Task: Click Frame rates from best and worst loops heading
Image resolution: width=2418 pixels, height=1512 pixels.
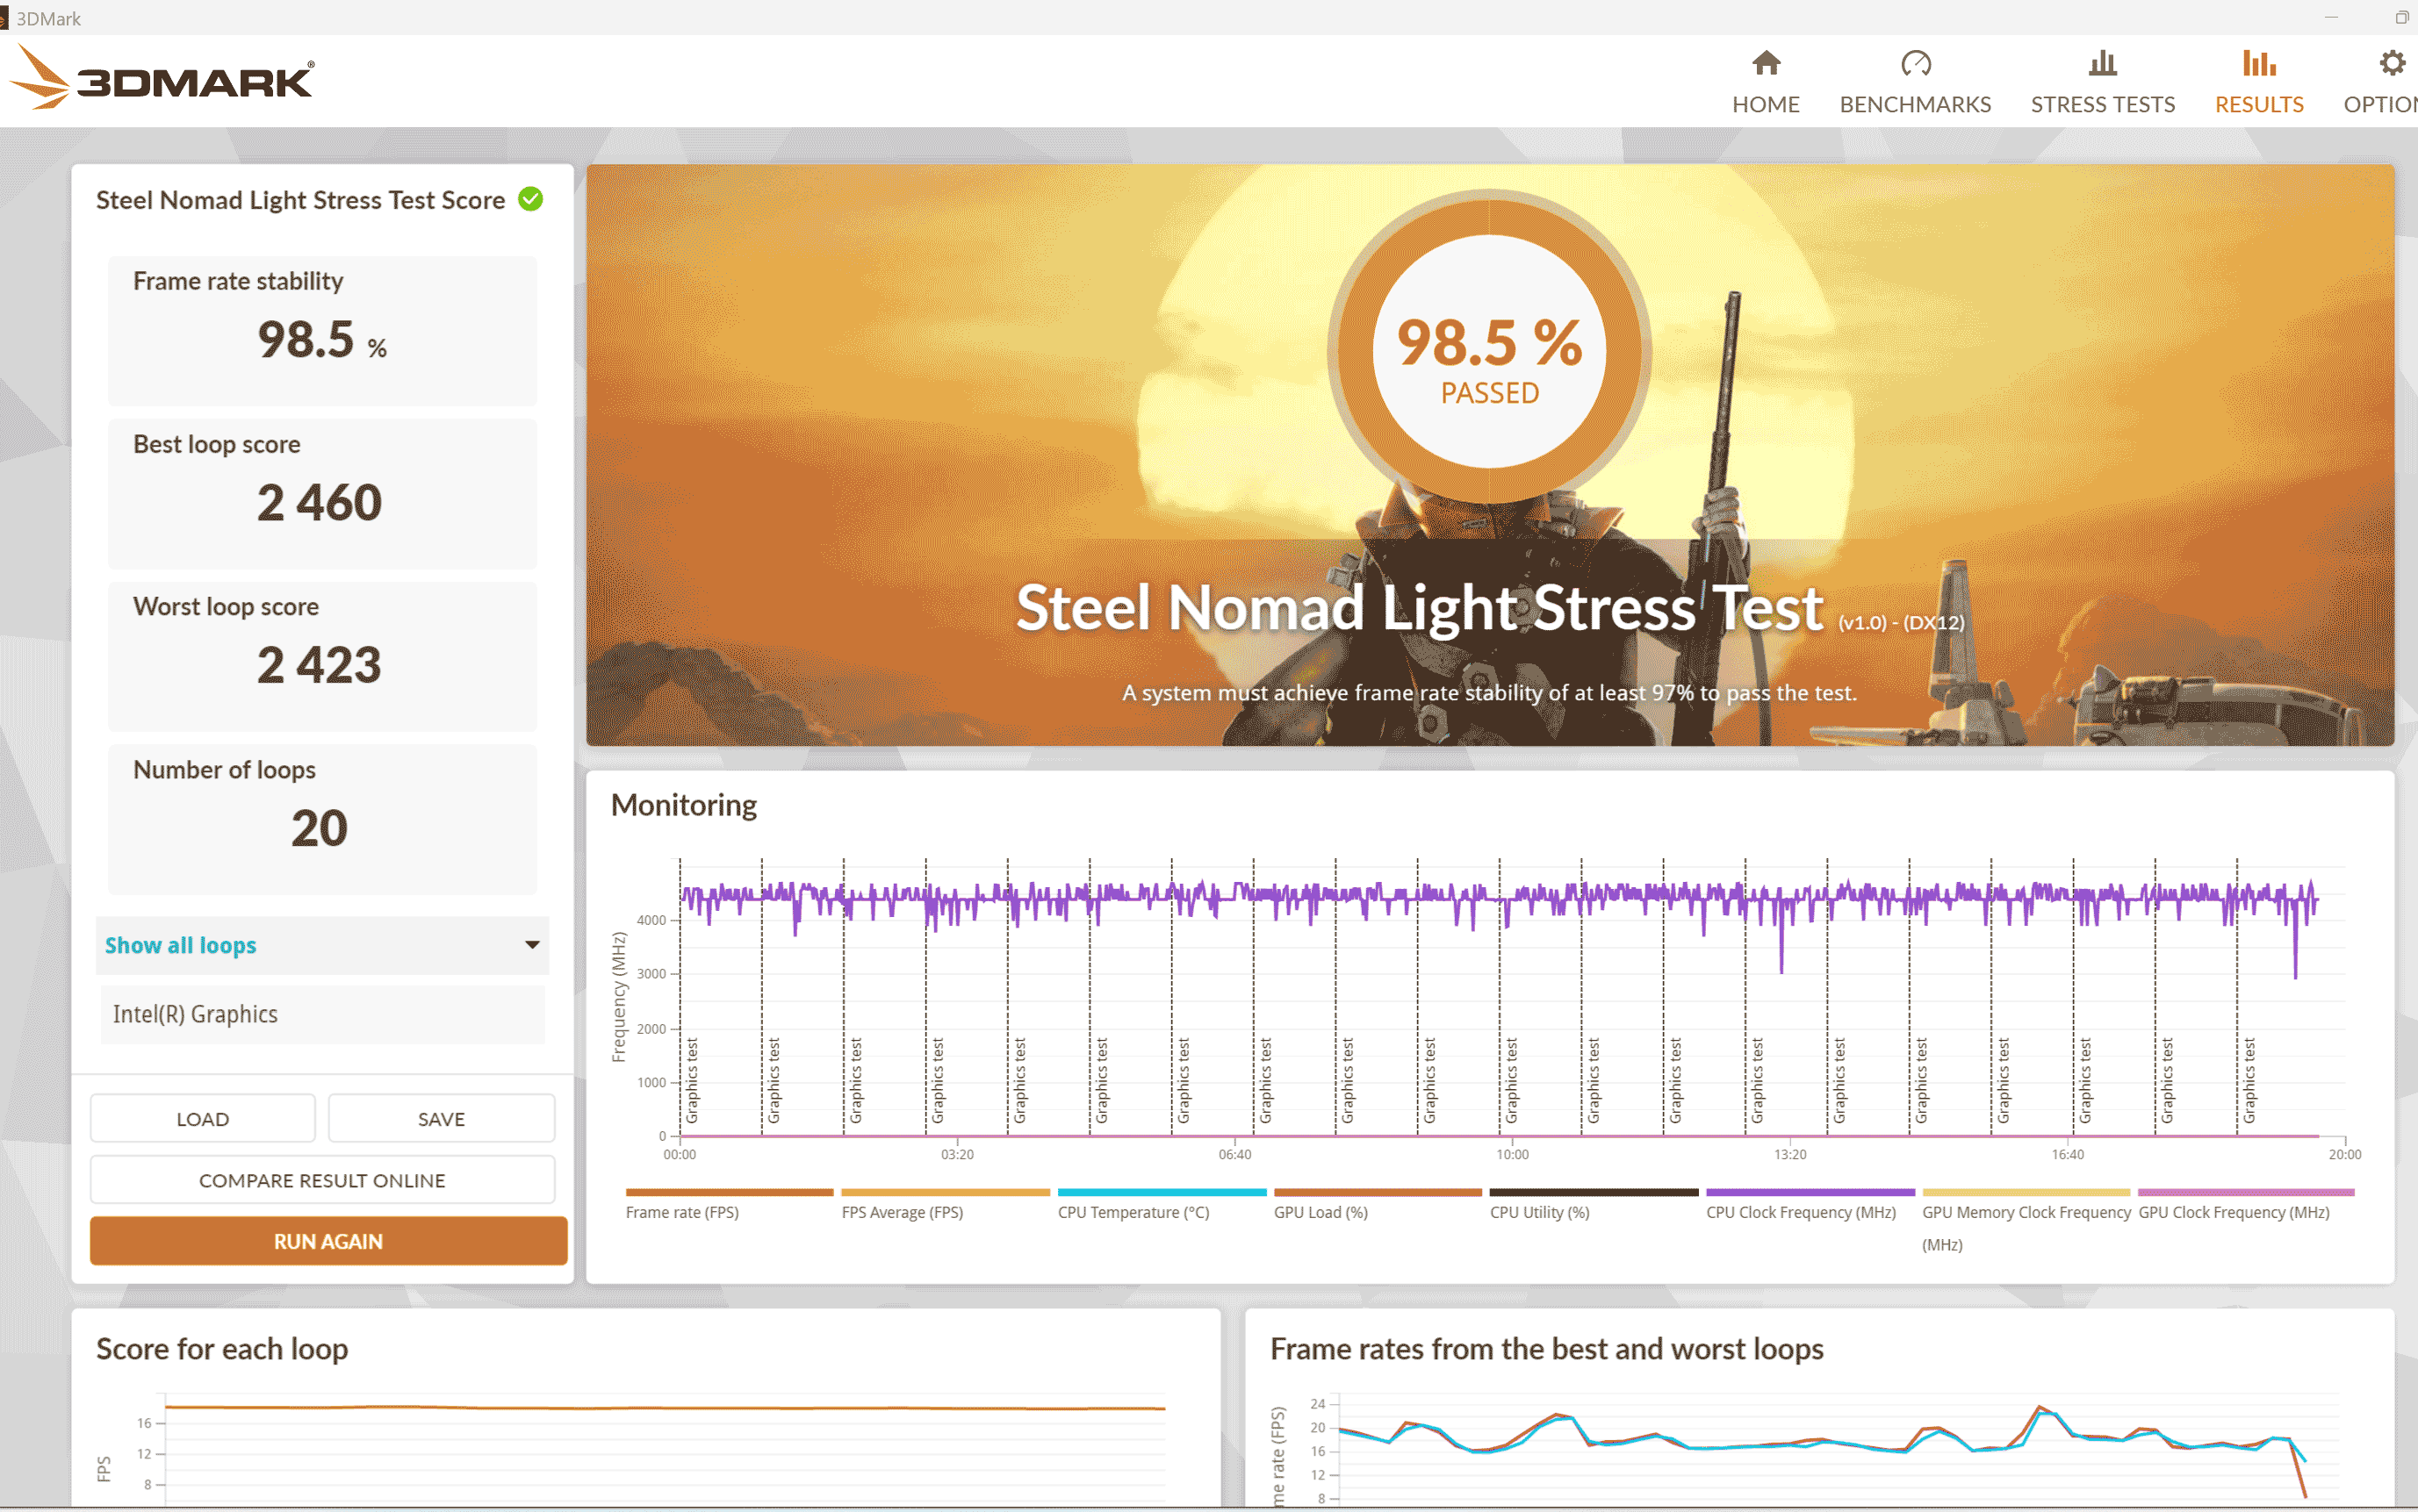Action: (1547, 1349)
